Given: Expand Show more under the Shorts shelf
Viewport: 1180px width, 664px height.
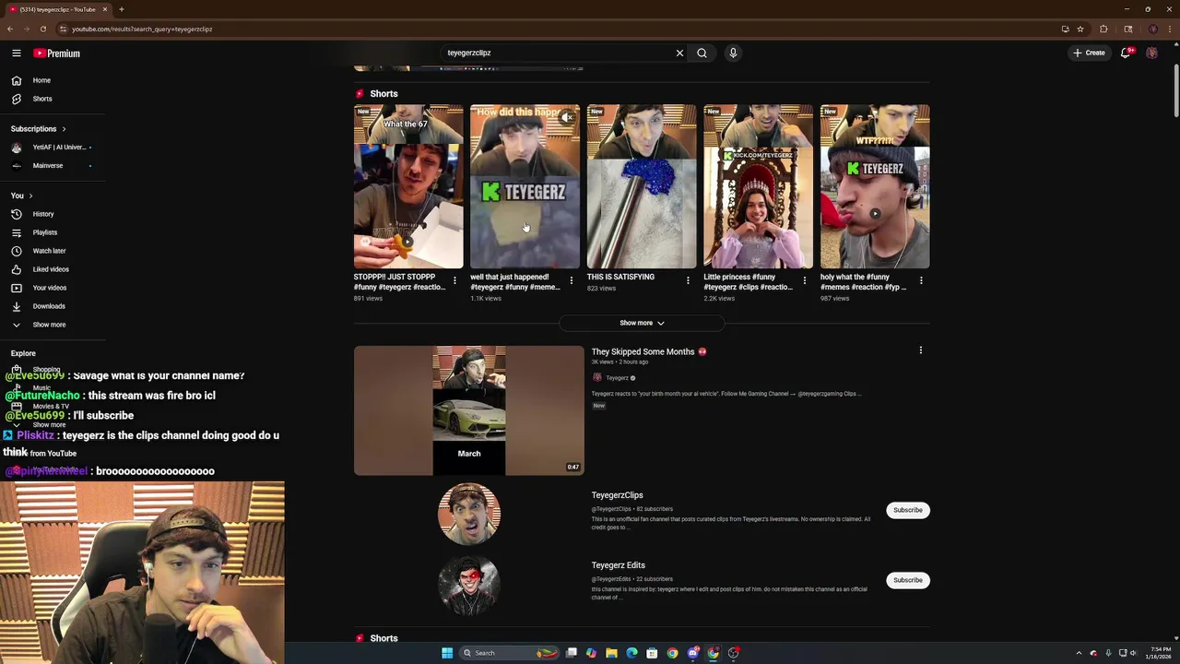Looking at the screenshot, I should point(642,323).
